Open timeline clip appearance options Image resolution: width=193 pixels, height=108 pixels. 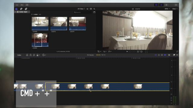(x=169, y=55)
